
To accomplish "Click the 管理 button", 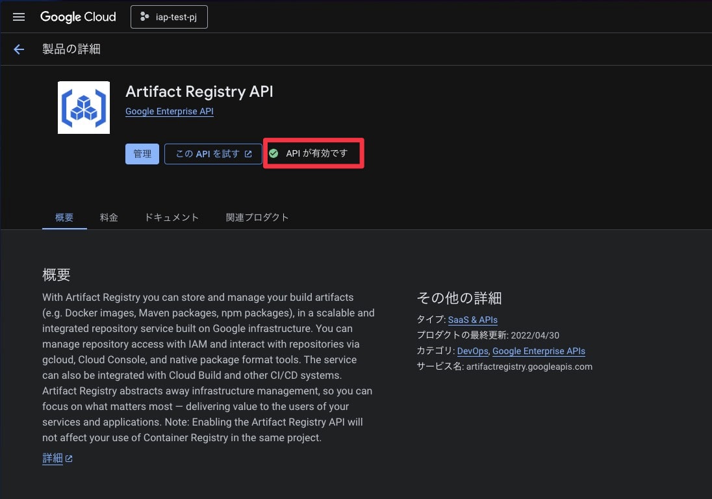I will pos(142,154).
